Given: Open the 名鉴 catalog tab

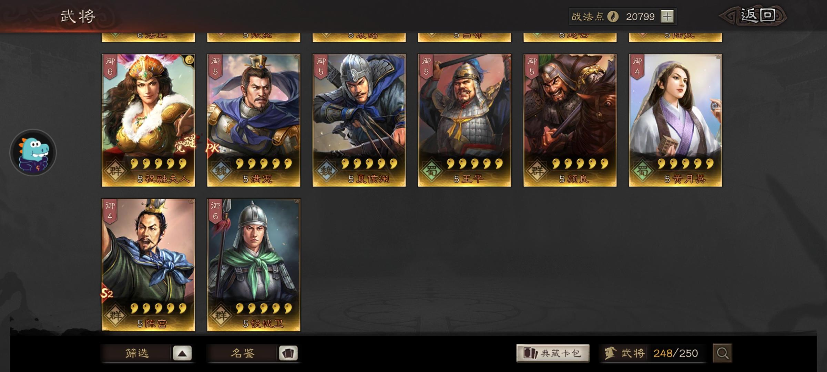Looking at the screenshot, I should point(242,353).
